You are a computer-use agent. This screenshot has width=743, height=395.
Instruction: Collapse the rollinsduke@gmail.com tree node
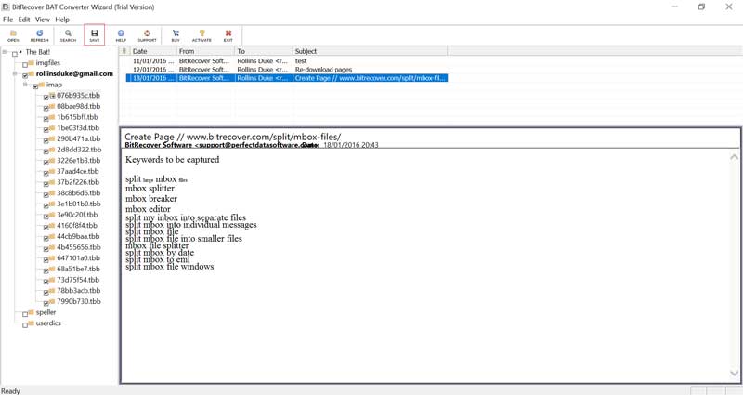(x=15, y=73)
